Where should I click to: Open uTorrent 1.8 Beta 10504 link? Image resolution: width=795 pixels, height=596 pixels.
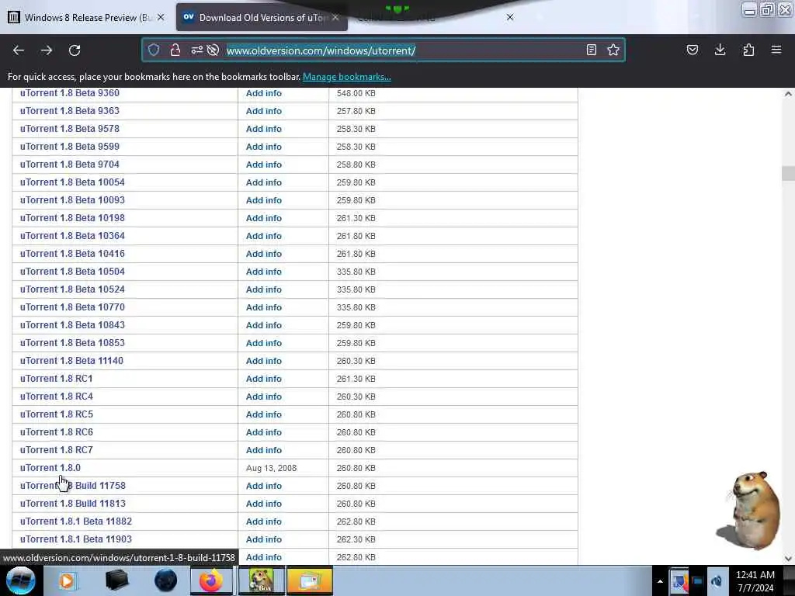click(x=72, y=272)
